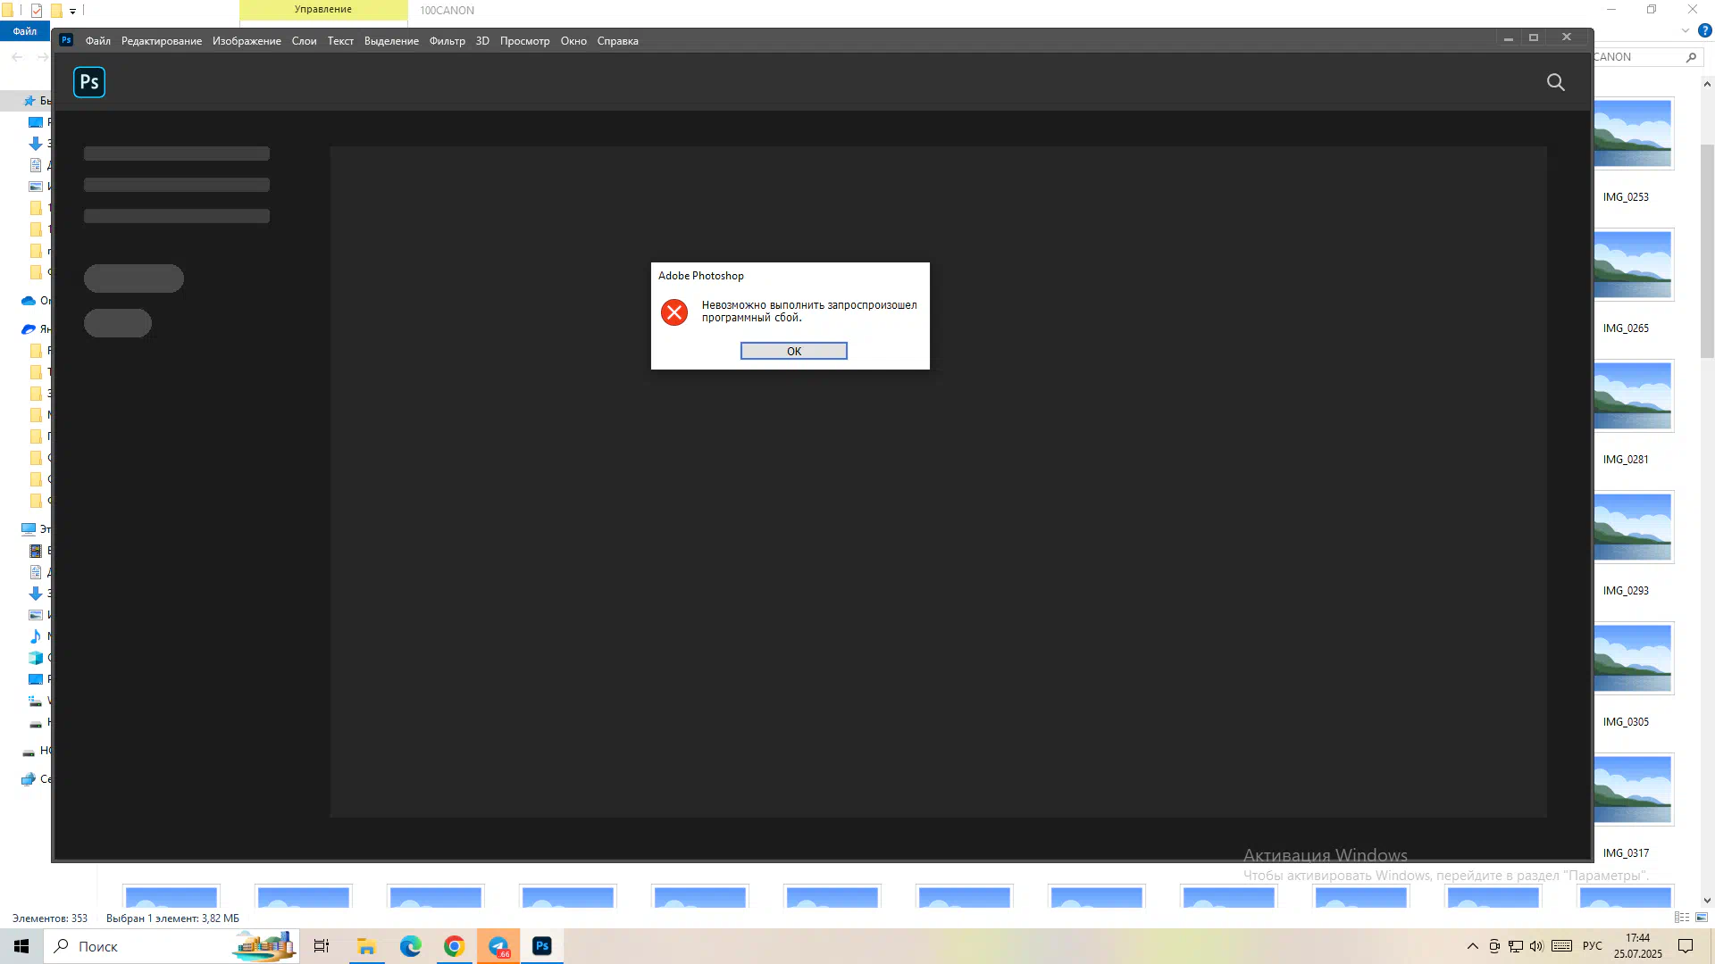
Task: Switch to Photoshop via taskbar icon
Action: [x=542, y=946]
